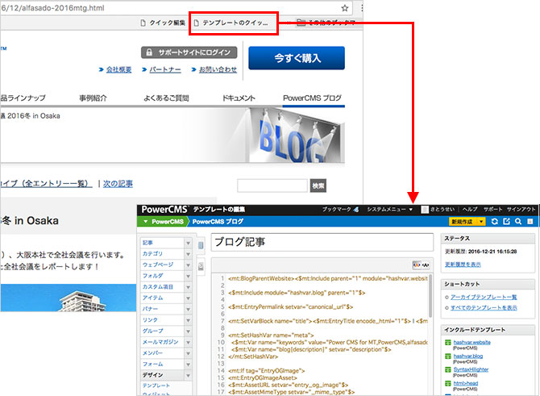Open the 次の記事 link
The width and height of the screenshot is (540, 396).
click(x=118, y=184)
